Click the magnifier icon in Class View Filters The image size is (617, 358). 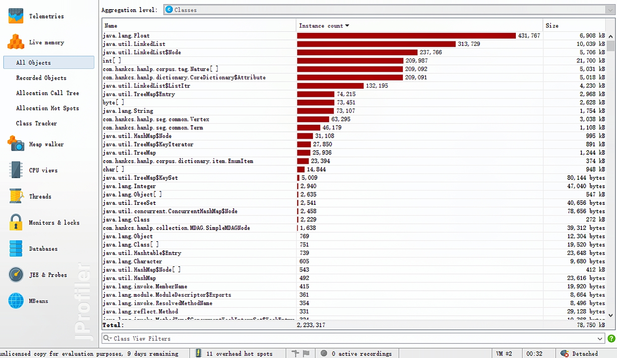coord(107,338)
